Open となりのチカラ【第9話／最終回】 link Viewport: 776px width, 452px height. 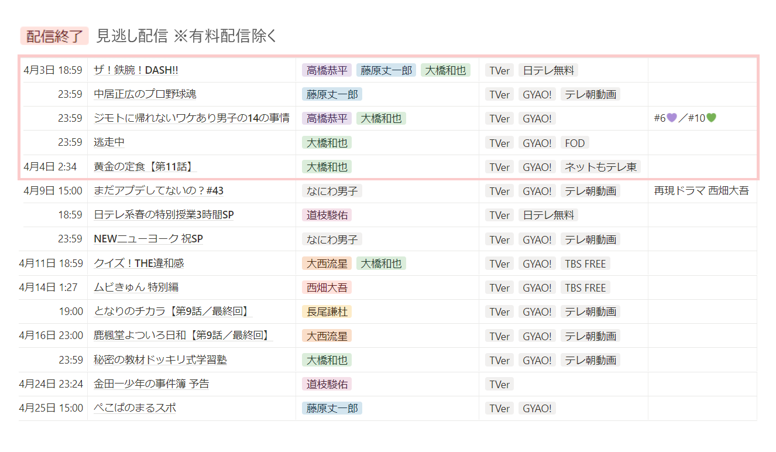tap(173, 311)
